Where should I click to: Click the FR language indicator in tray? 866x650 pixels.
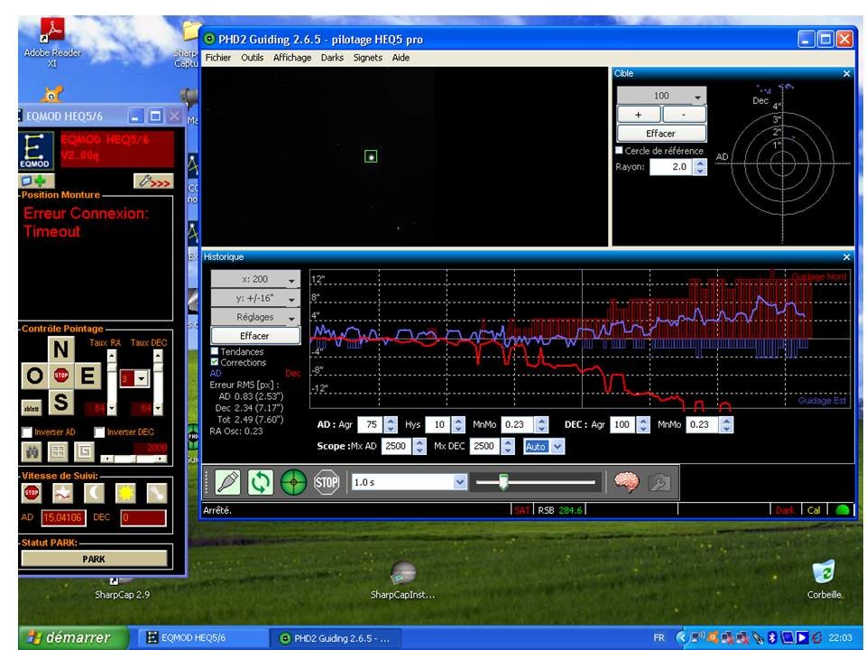tap(659, 637)
